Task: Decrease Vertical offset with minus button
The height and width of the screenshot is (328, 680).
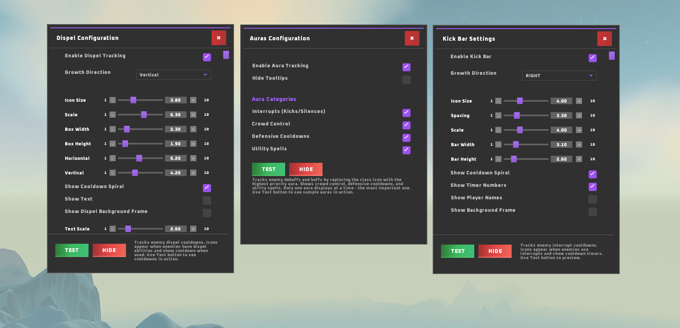Action: [113, 173]
